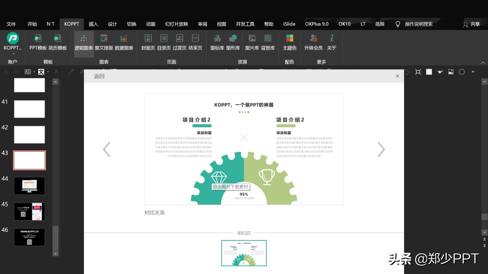Go to next template with right arrow
Viewport: 488px width, 274px height.
[381, 150]
